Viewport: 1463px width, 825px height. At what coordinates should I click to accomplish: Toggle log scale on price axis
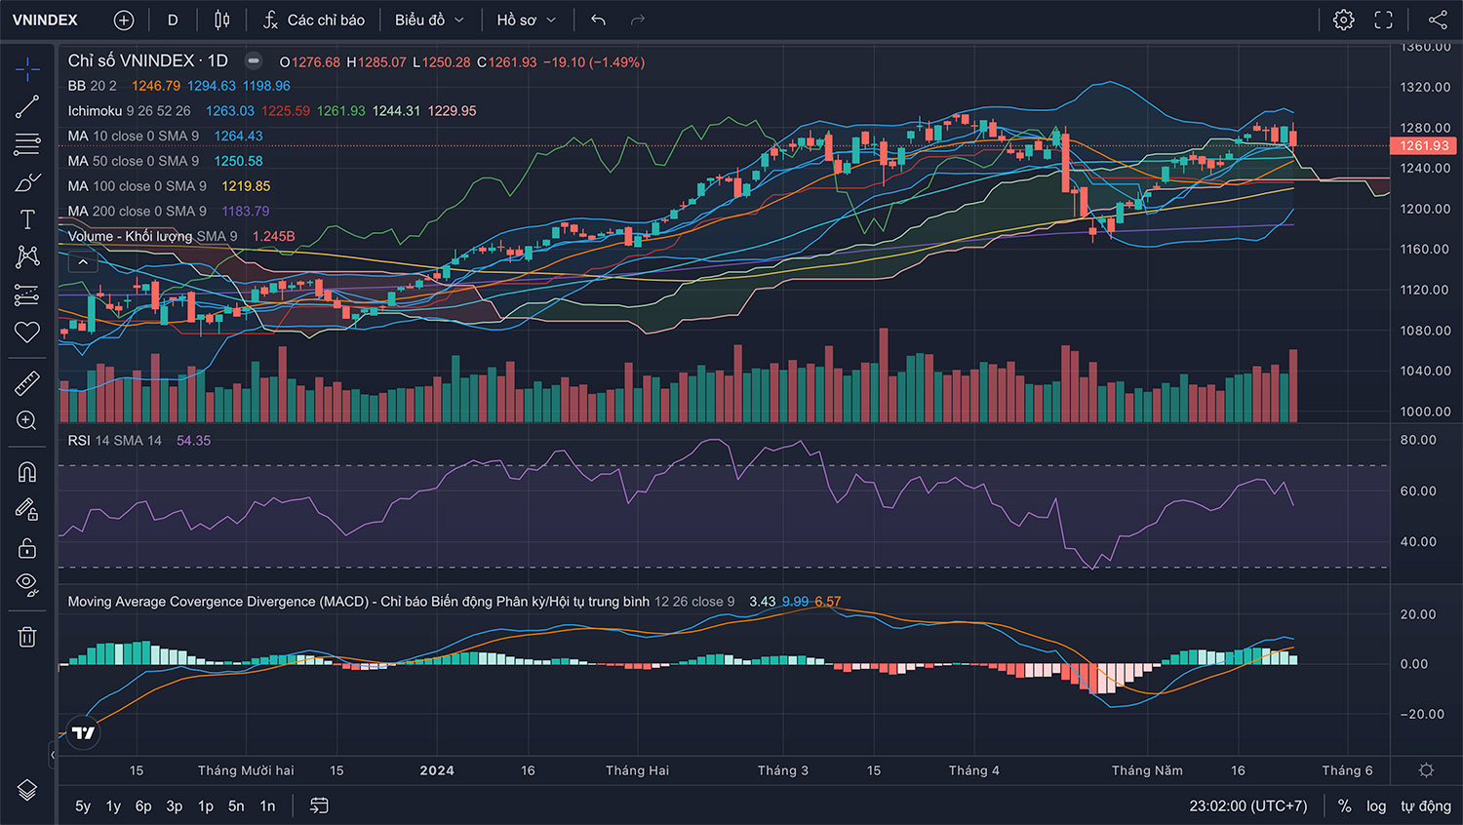1375,805
